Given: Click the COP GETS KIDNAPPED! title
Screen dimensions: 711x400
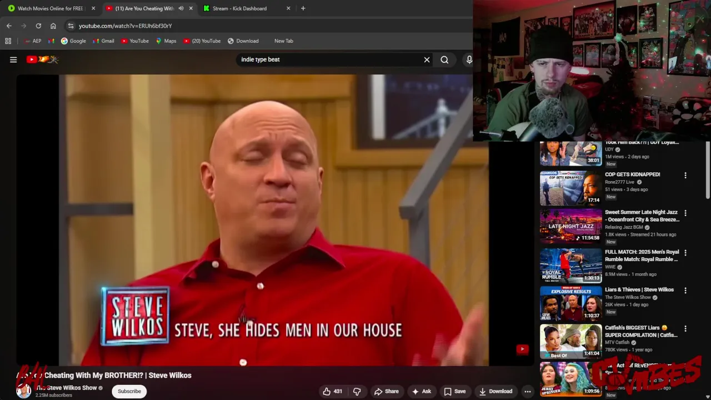Looking at the screenshot, I should tap(632, 174).
